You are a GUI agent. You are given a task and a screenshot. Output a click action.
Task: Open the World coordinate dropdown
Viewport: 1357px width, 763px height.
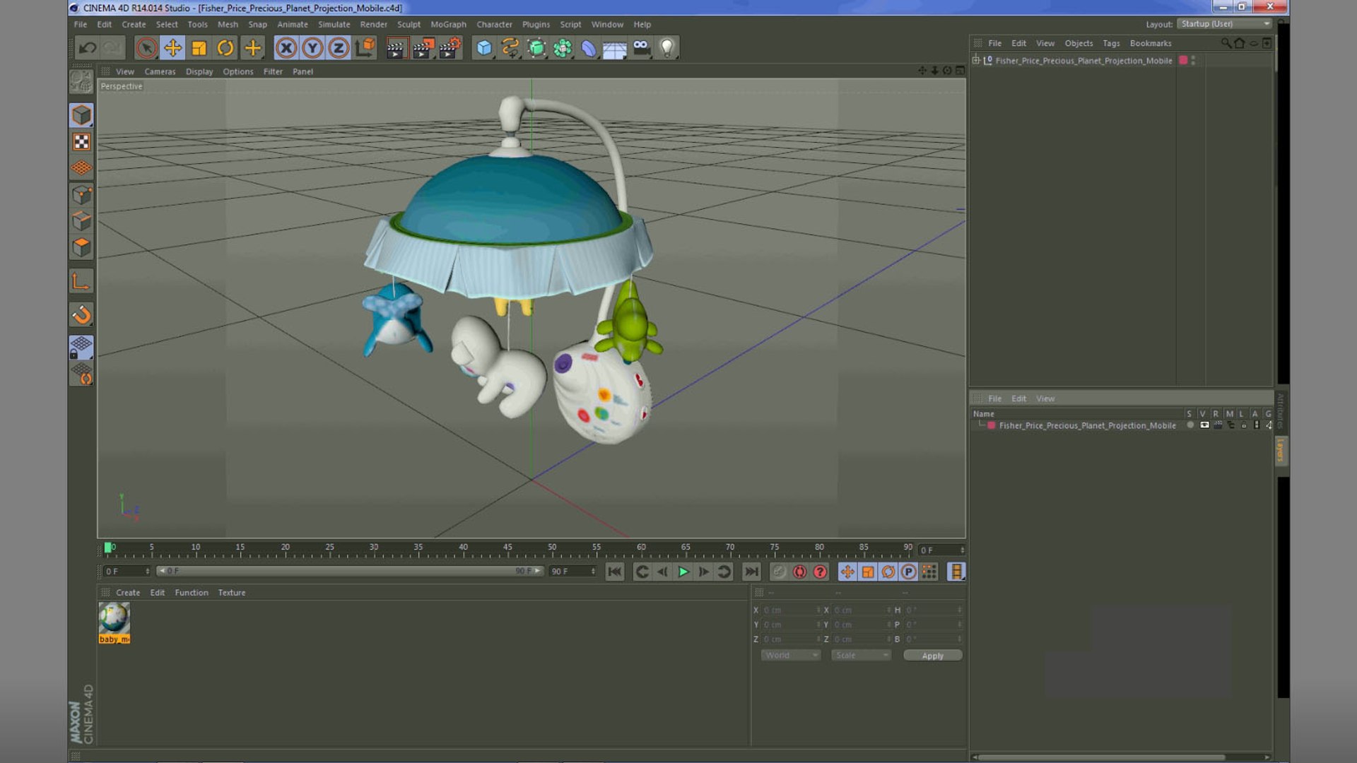(x=790, y=656)
